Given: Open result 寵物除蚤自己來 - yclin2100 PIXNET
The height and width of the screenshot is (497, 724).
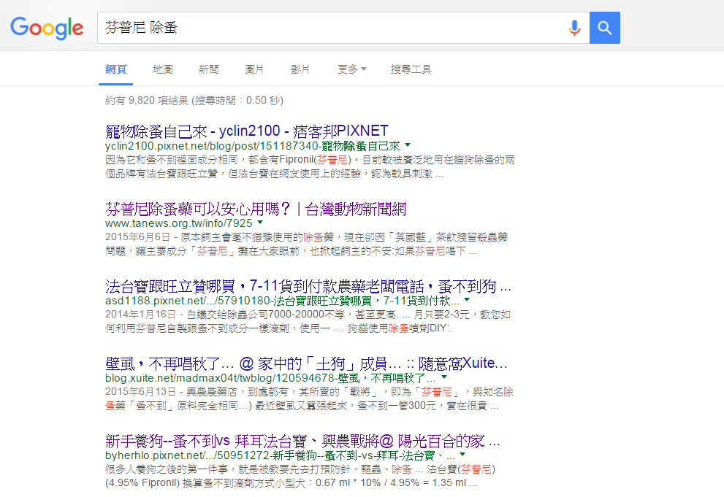Looking at the screenshot, I should 246,132.
